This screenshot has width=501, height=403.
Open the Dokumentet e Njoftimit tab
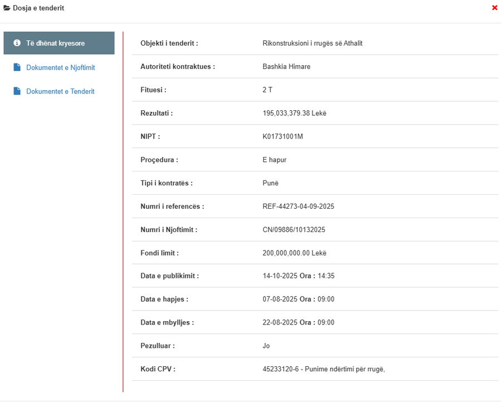click(x=60, y=67)
